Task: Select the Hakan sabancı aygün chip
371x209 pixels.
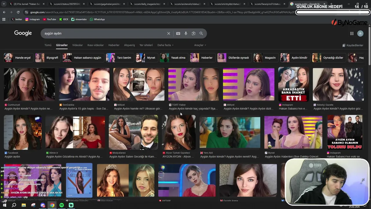Action: pyautogui.click(x=83, y=57)
